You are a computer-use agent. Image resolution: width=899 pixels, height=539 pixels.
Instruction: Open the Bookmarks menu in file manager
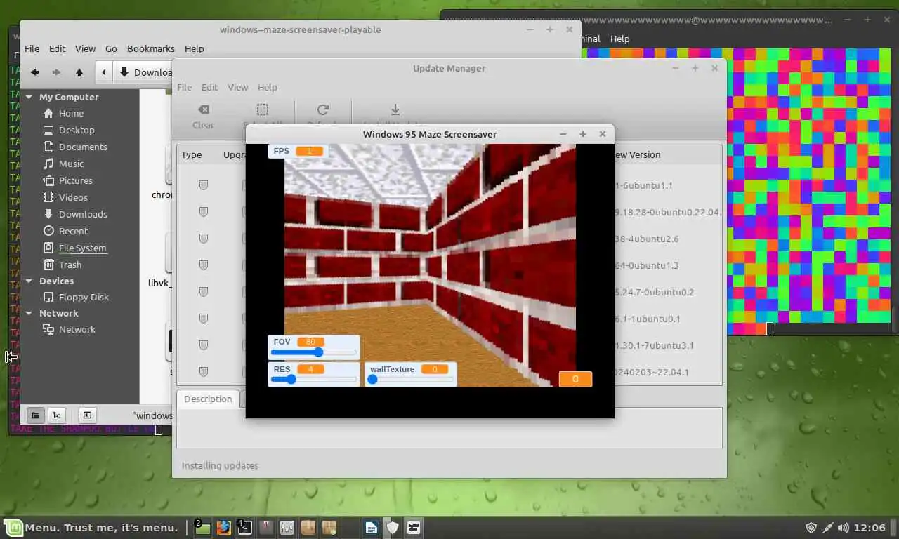[150, 48]
